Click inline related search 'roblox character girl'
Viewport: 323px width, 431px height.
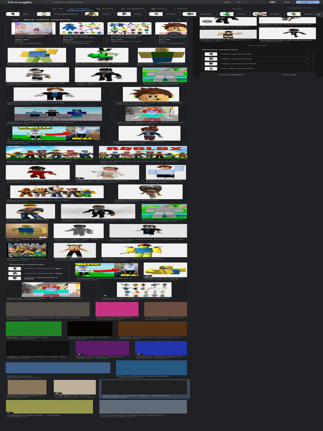click(x=37, y=269)
